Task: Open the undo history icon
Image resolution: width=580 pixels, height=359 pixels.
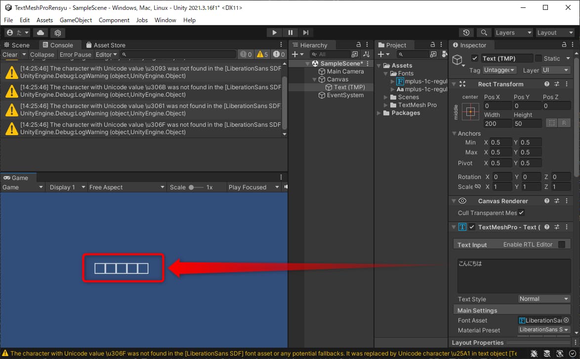Action: click(x=466, y=33)
